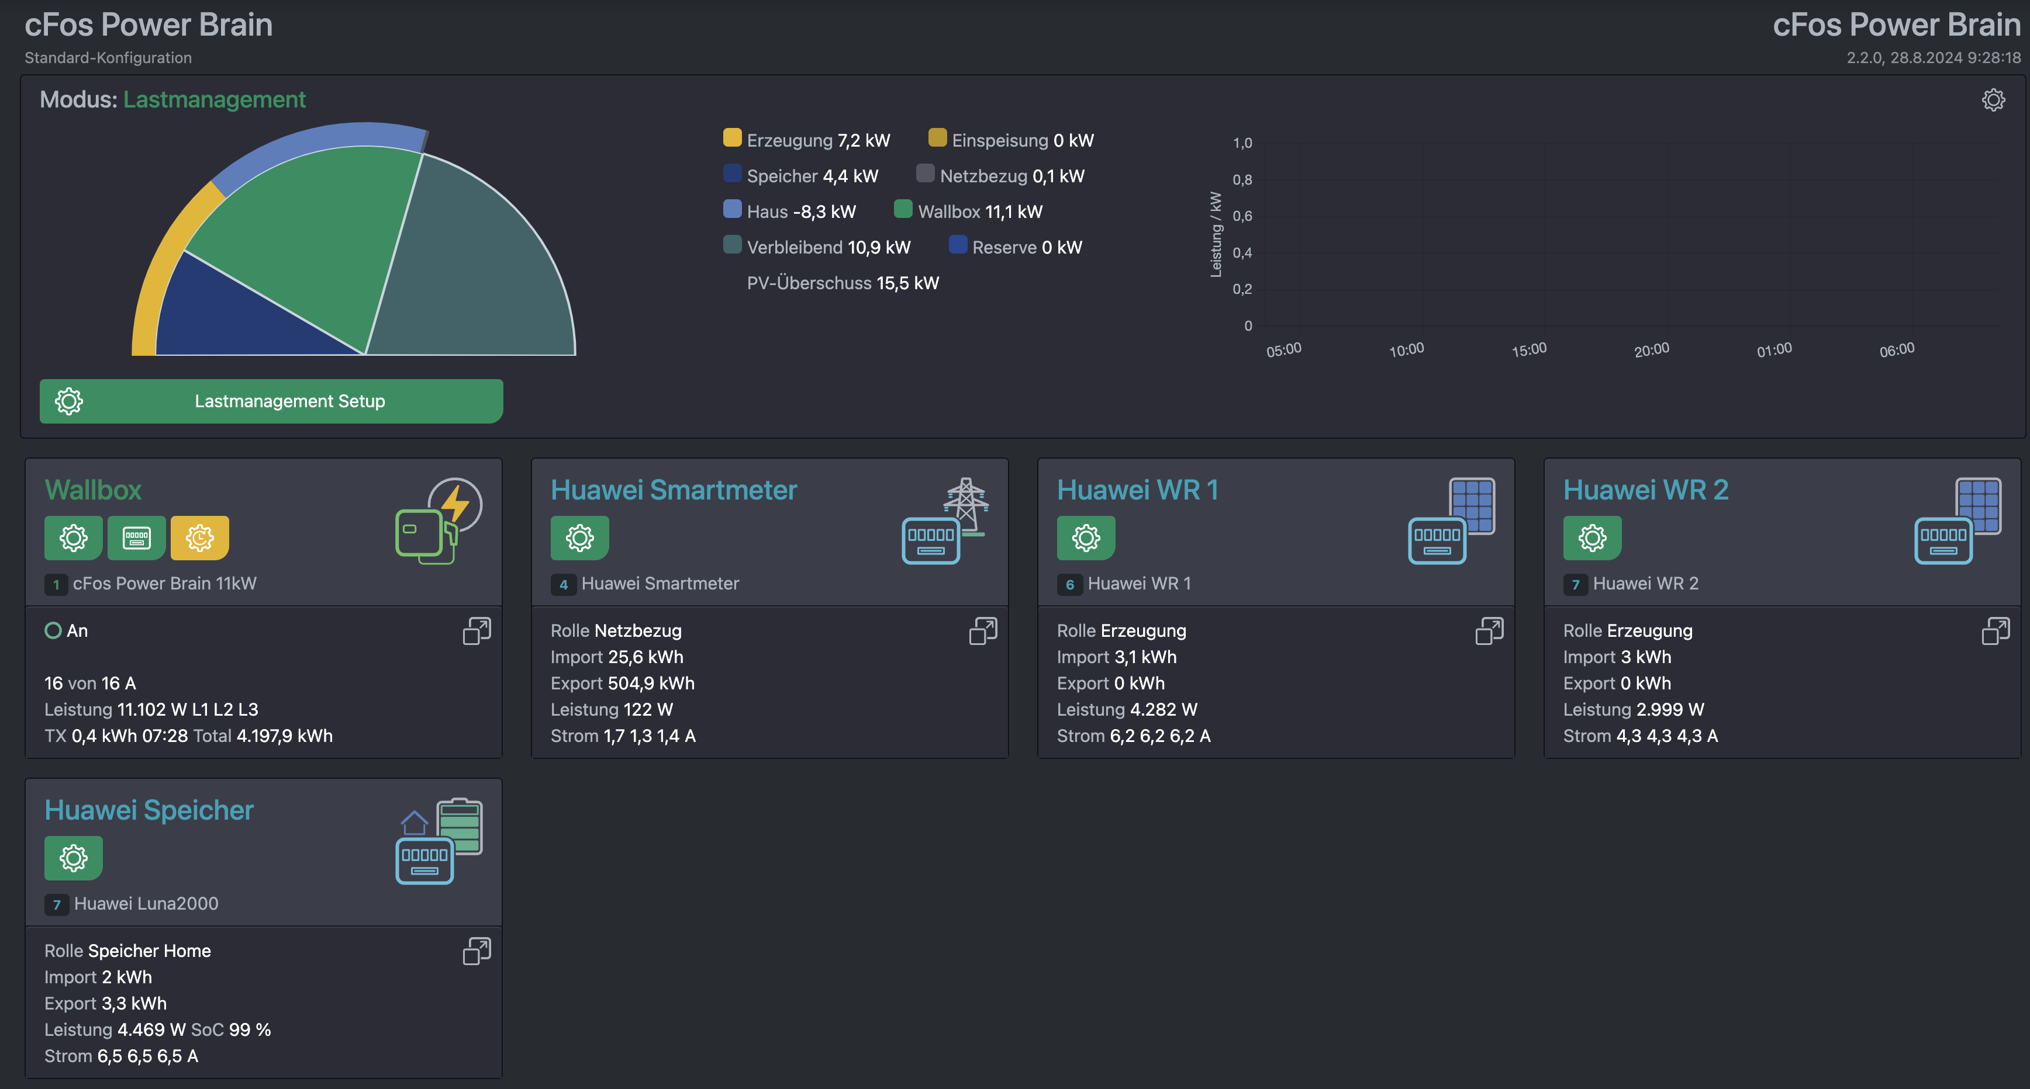Click the Huawei WR 2 solar panel icon
2030x1089 pixels.
(1978, 504)
